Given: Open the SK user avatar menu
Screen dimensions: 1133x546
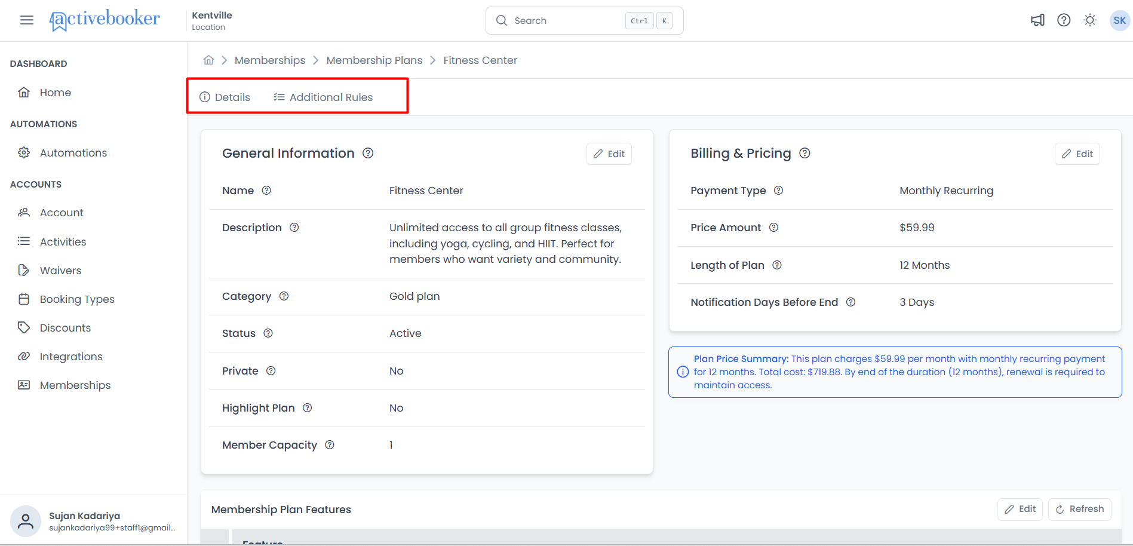Looking at the screenshot, I should 1119,20.
